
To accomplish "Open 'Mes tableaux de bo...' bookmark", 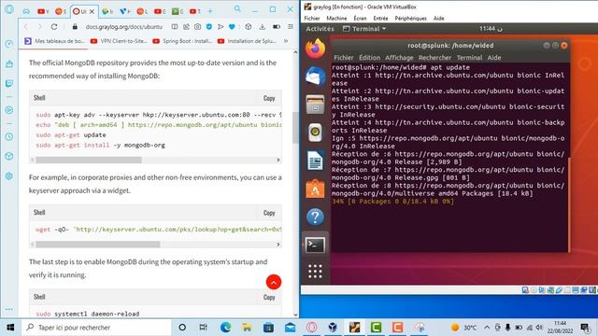I will pyautogui.click(x=54, y=41).
